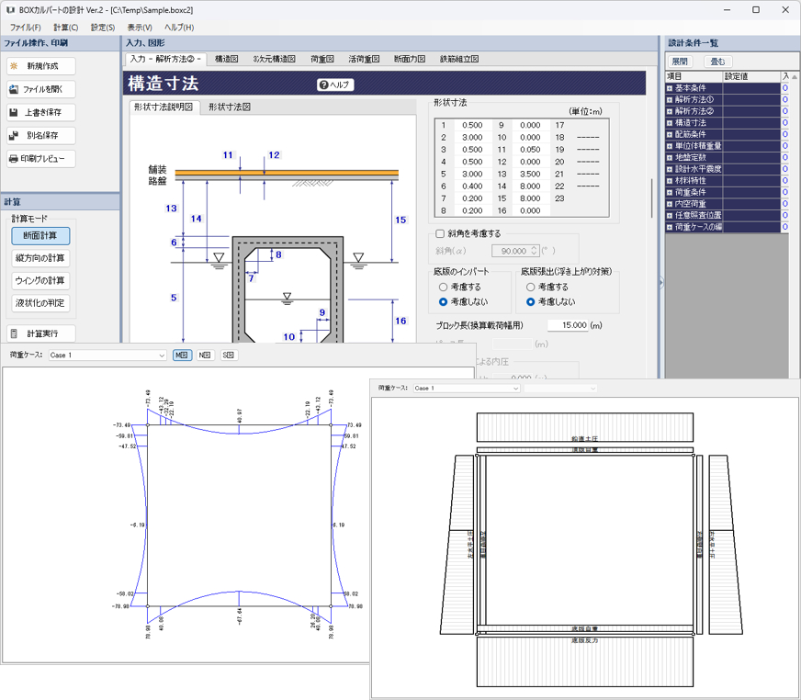Image resolution: width=801 pixels, height=700 pixels.
Task: Expand the 解析方法② tree node
Action: tap(670, 111)
